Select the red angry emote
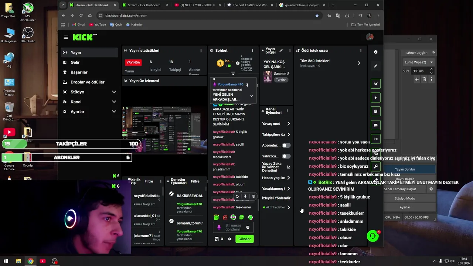 click(225, 217)
